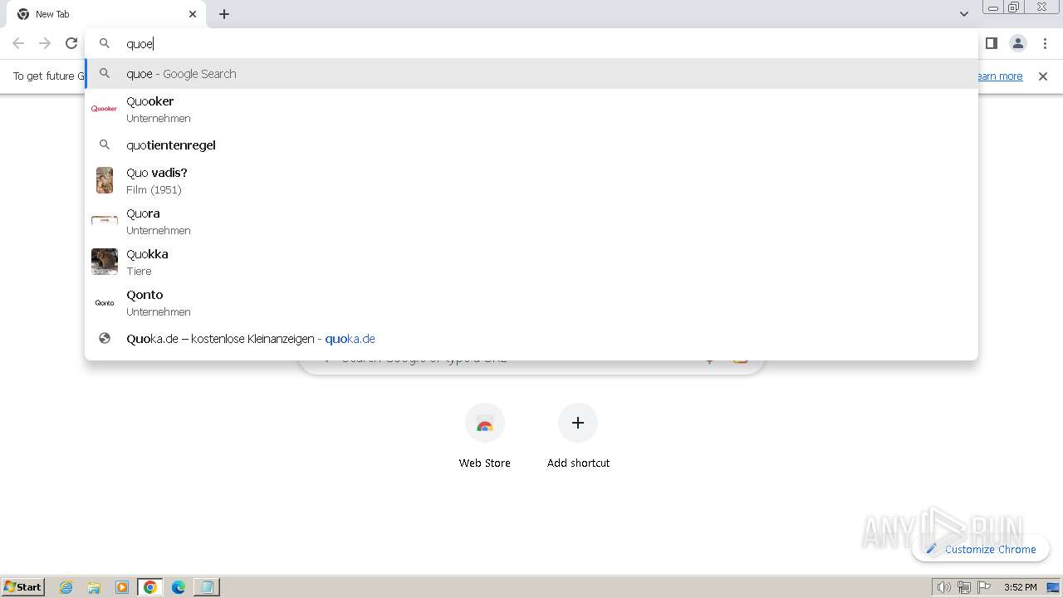Open Customize Chrome button
Image resolution: width=1063 pixels, height=598 pixels.
pyautogui.click(x=981, y=549)
